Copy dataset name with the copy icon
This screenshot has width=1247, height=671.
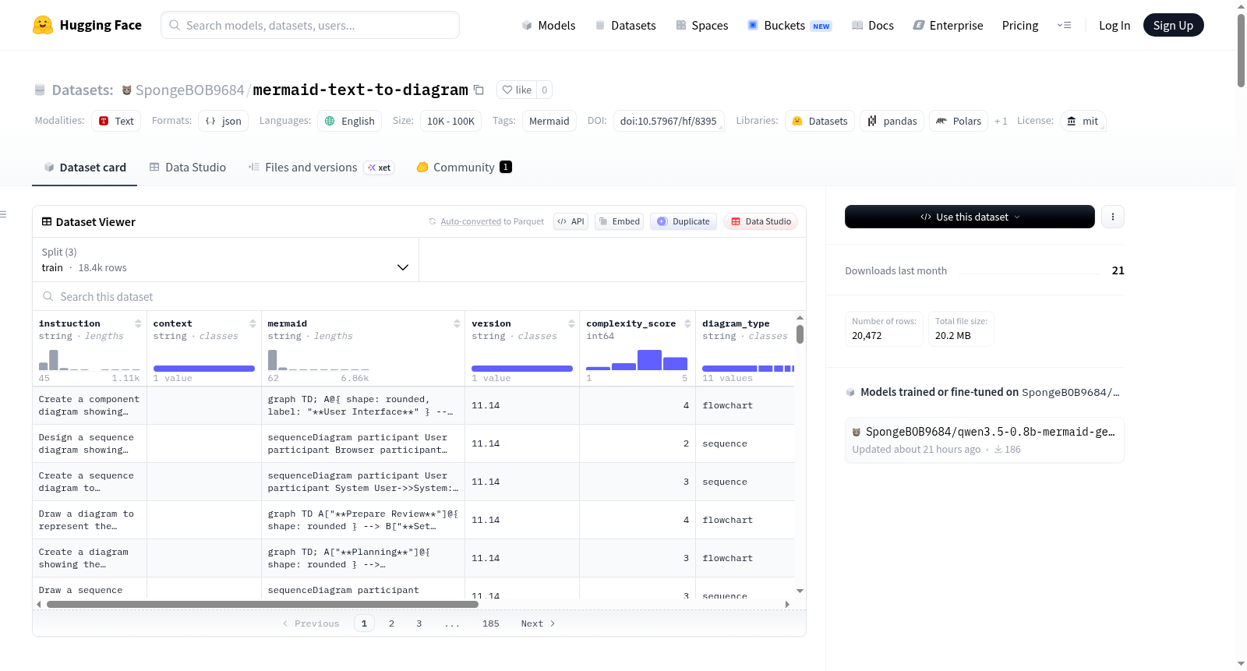point(479,90)
